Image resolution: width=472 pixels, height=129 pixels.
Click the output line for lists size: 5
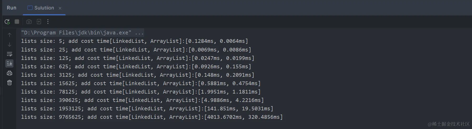pyautogui.click(x=135, y=41)
